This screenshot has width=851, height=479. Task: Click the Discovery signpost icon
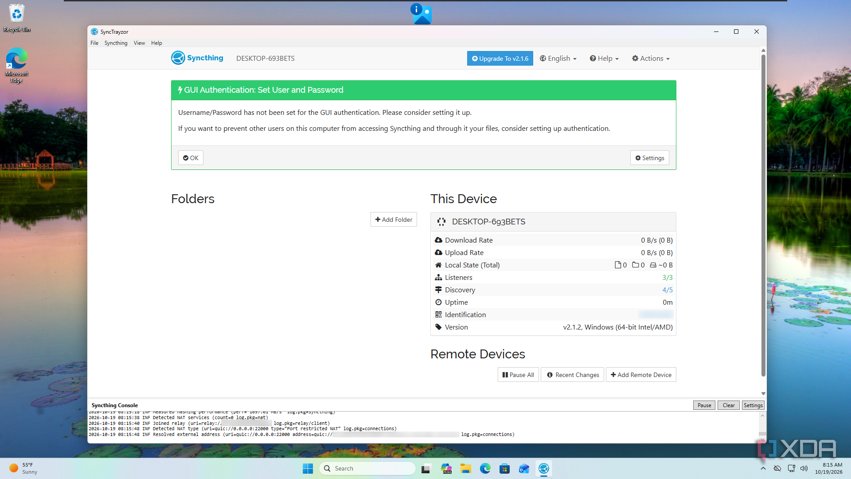pos(438,290)
